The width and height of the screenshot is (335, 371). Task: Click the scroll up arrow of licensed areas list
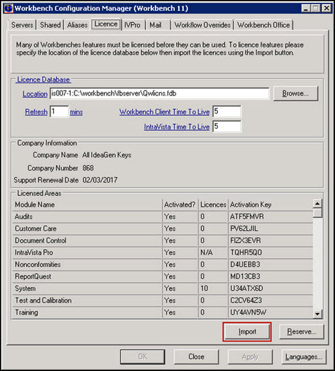pos(318,203)
